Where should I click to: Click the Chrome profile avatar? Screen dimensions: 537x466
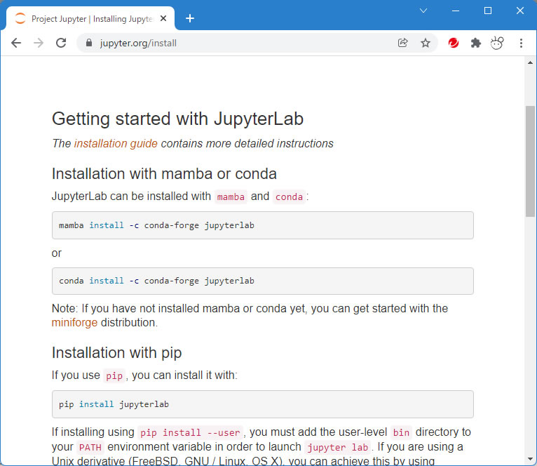pyautogui.click(x=497, y=43)
